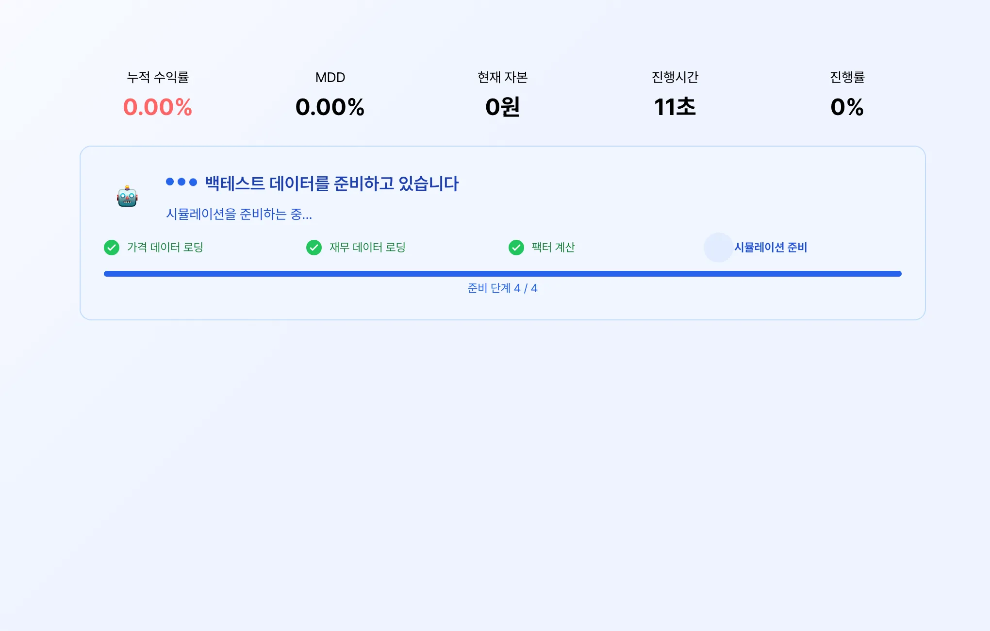Click the 0원 current capital value
This screenshot has height=631, width=990.
pos(503,107)
